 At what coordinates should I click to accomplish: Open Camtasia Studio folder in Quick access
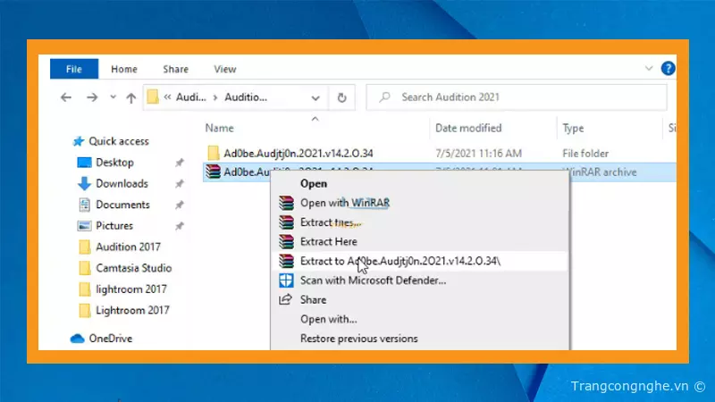(x=133, y=268)
